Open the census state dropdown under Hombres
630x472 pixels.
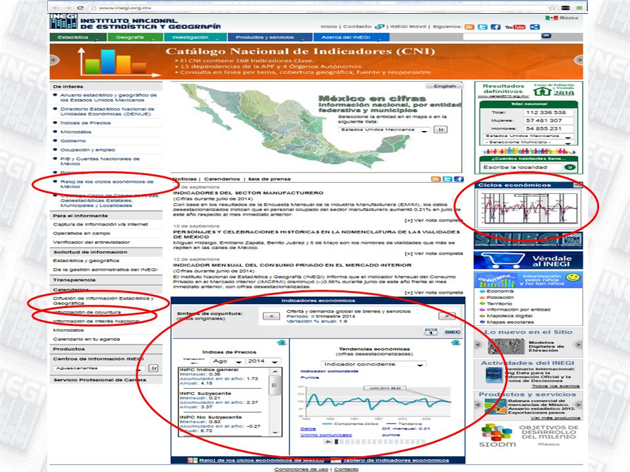coord(528,136)
